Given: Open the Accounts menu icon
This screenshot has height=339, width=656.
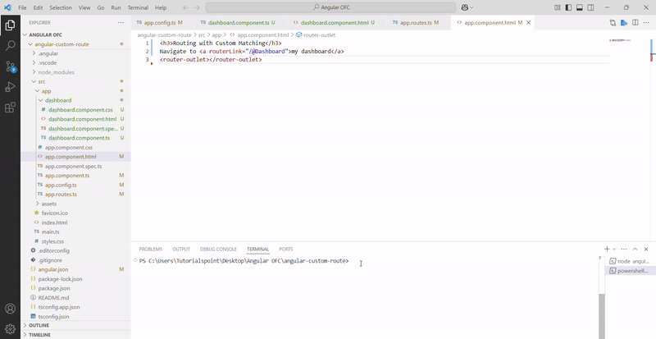Looking at the screenshot, I should tap(11, 309).
